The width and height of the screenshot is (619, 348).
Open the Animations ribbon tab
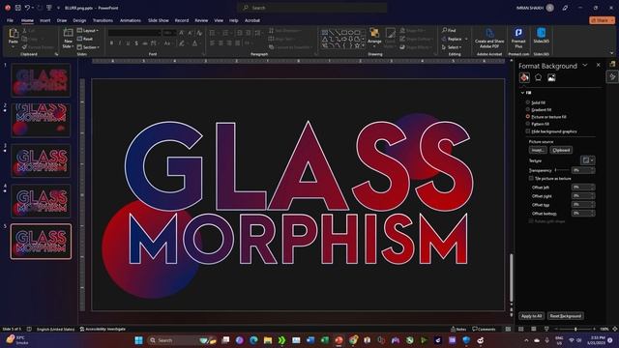point(131,20)
